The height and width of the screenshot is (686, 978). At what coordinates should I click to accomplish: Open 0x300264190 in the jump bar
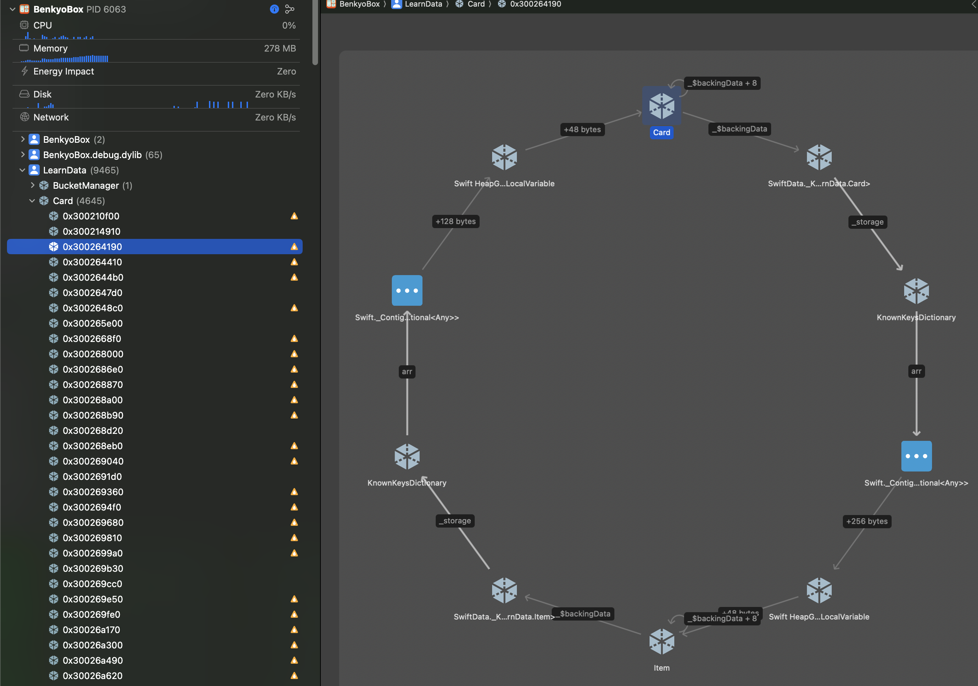529,4
